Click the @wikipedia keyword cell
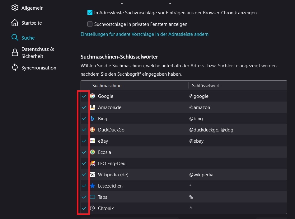 coord(201,175)
